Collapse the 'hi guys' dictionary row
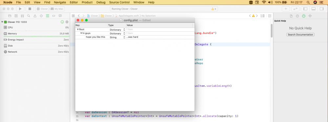328x122 pixels. coord(81,33)
